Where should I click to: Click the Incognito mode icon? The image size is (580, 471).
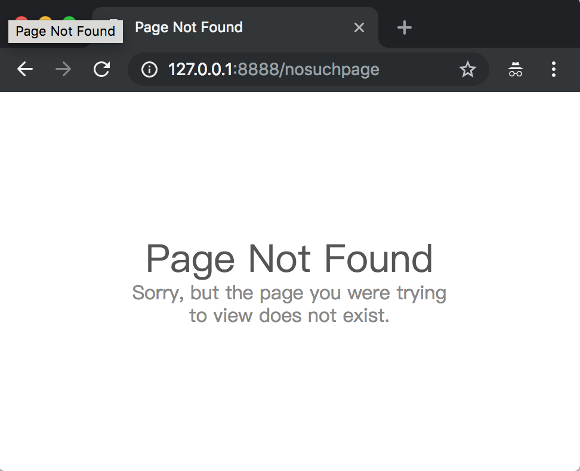click(x=516, y=70)
